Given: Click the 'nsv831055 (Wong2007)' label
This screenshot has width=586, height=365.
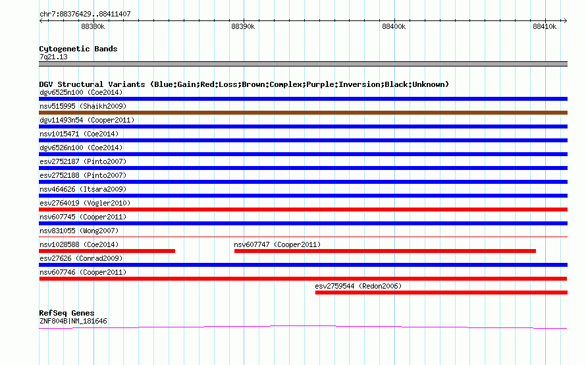Looking at the screenshot, I should point(79,231).
